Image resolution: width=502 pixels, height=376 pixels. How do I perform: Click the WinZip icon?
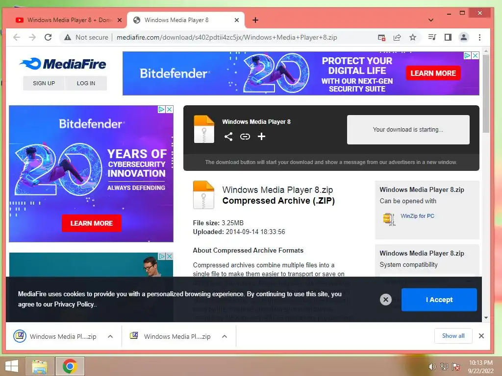[x=389, y=219]
